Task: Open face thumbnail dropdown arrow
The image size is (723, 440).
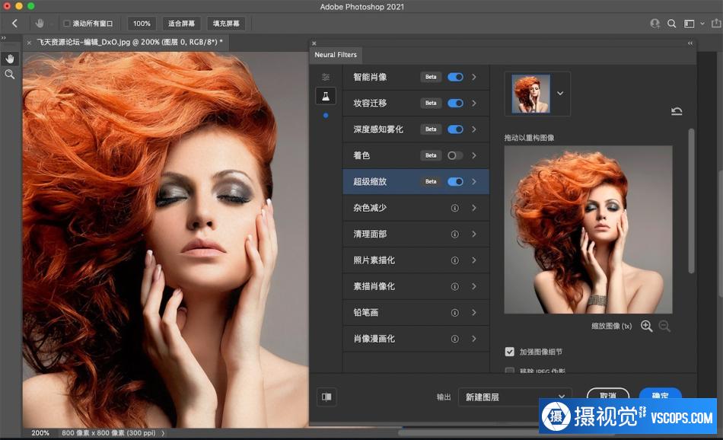Action: [x=560, y=94]
